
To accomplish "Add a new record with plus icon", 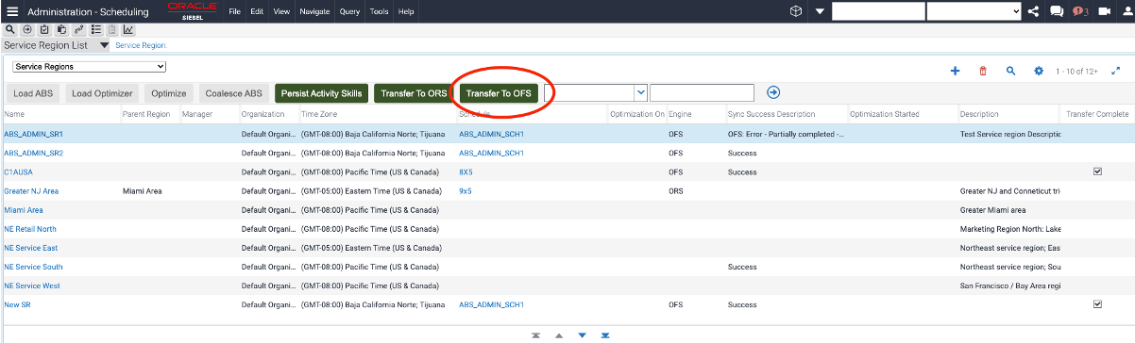I will pyautogui.click(x=955, y=71).
